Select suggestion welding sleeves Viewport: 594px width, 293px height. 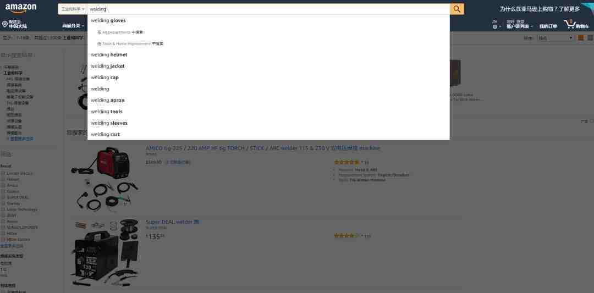(268, 123)
